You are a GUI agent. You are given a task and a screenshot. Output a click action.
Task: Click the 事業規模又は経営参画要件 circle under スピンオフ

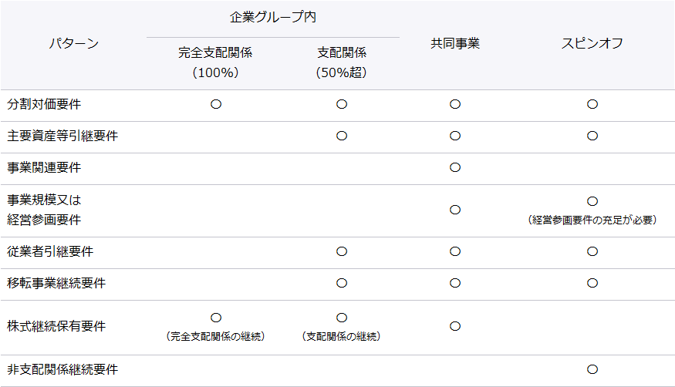[592, 201]
